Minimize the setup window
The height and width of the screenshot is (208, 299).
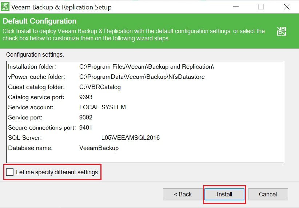(x=236, y=7)
